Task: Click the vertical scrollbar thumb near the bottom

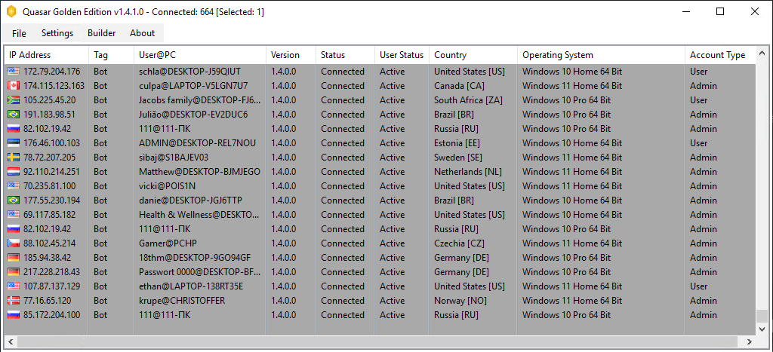Action: 762,315
